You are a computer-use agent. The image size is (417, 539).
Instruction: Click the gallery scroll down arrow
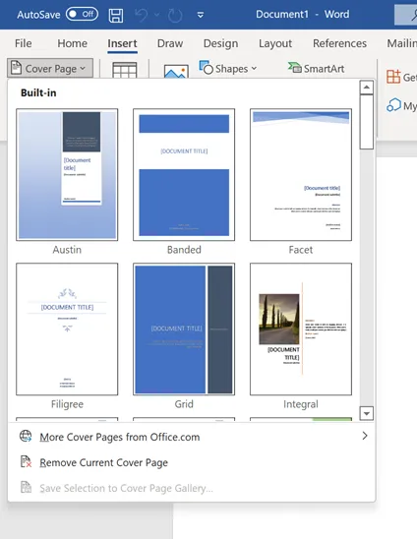coord(367,413)
